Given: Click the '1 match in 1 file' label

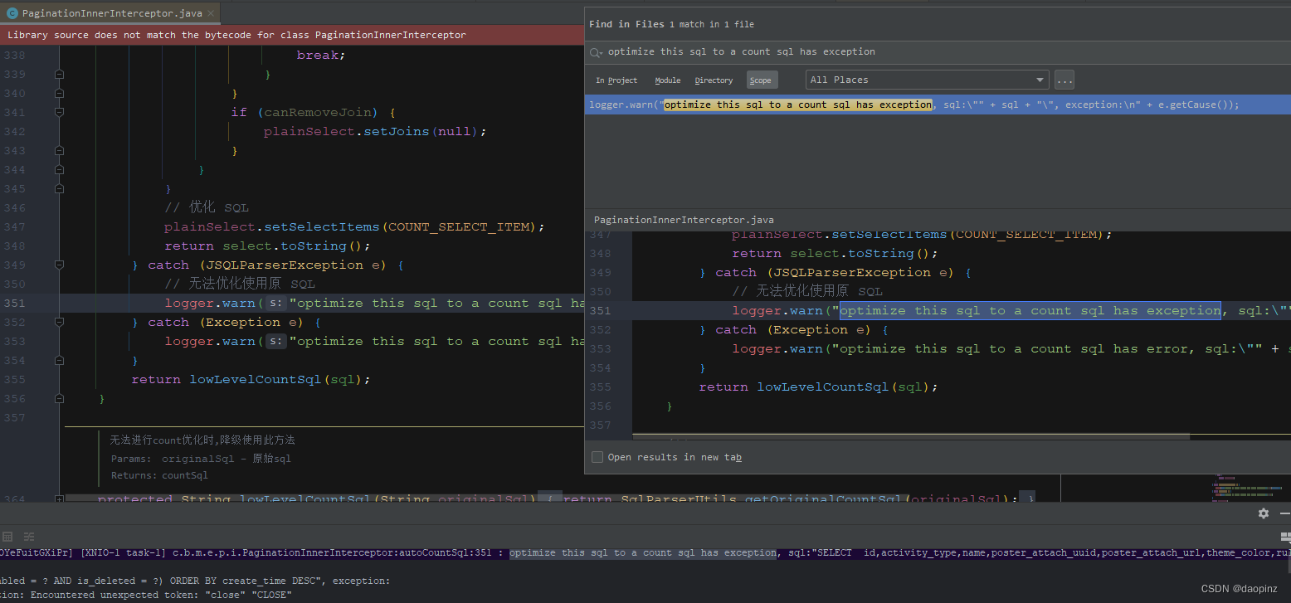Looking at the screenshot, I should click(x=711, y=24).
